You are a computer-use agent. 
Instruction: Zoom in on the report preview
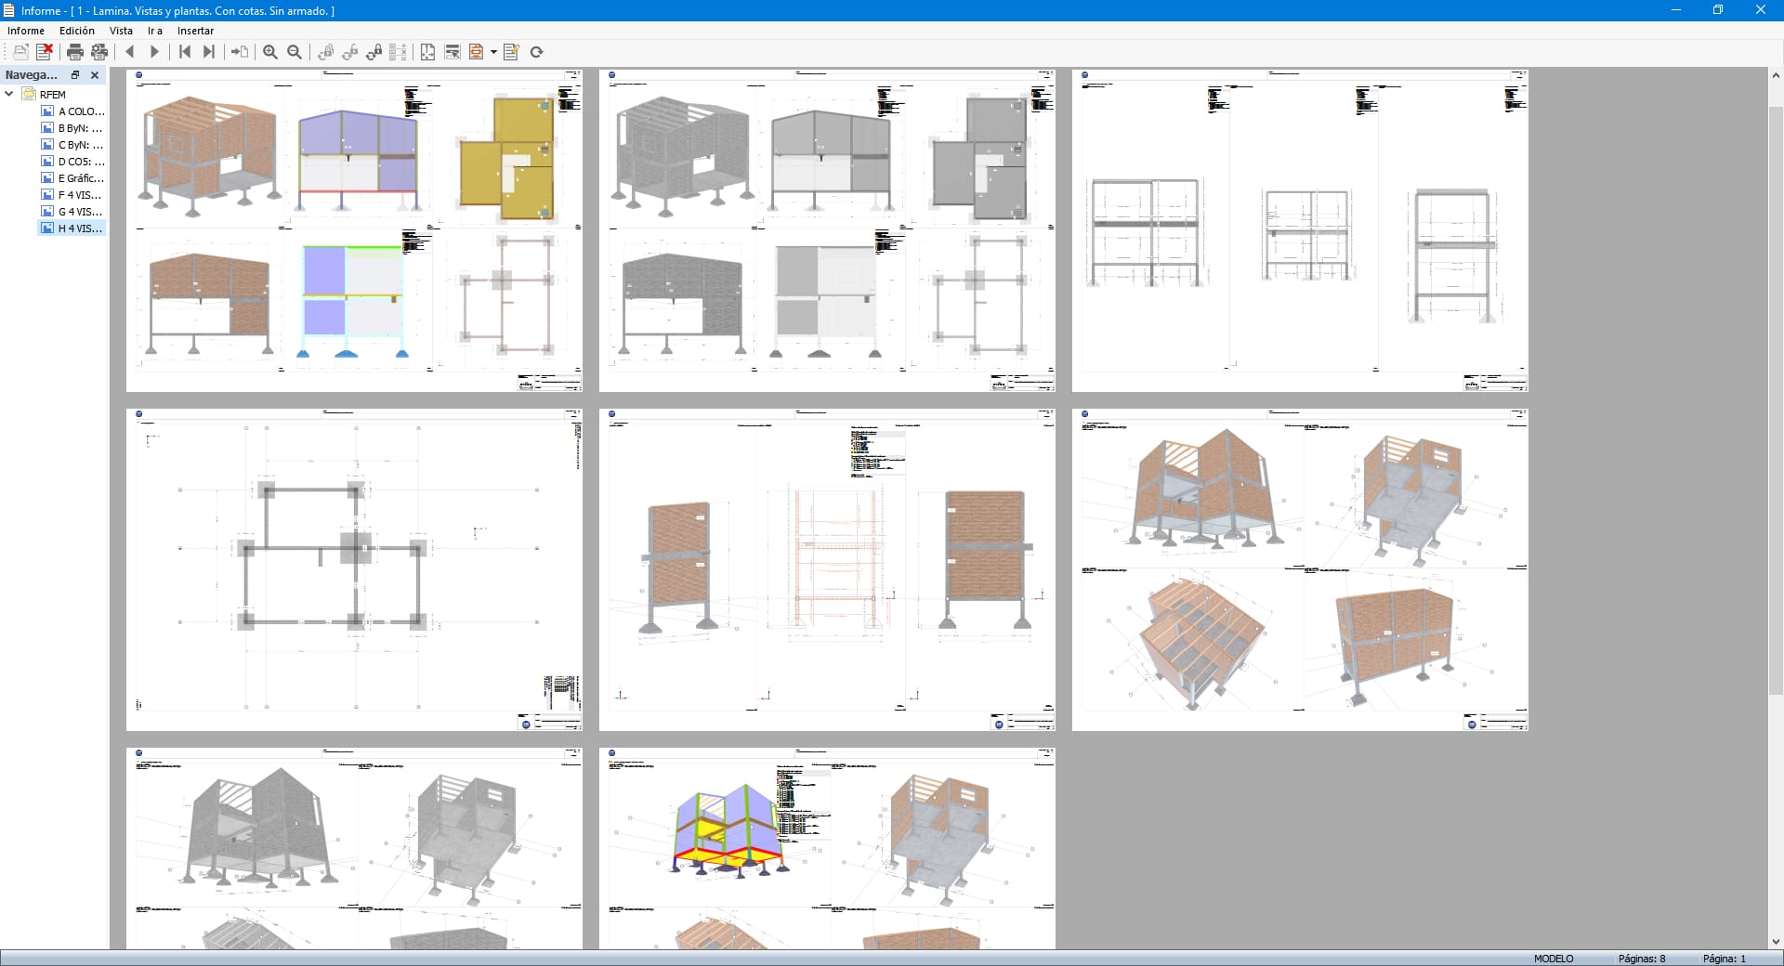click(270, 52)
